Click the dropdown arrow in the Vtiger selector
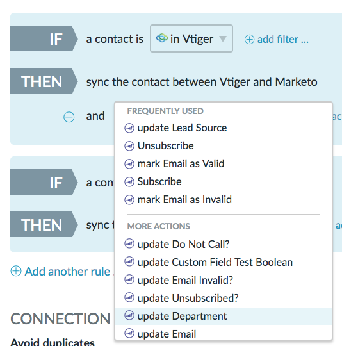The width and height of the screenshot is (342, 346). (223, 39)
